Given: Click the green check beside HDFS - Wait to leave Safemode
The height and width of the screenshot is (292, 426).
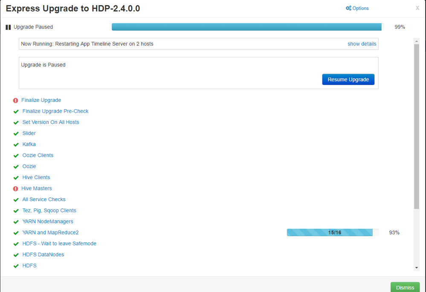Looking at the screenshot, I should pyautogui.click(x=16, y=244).
